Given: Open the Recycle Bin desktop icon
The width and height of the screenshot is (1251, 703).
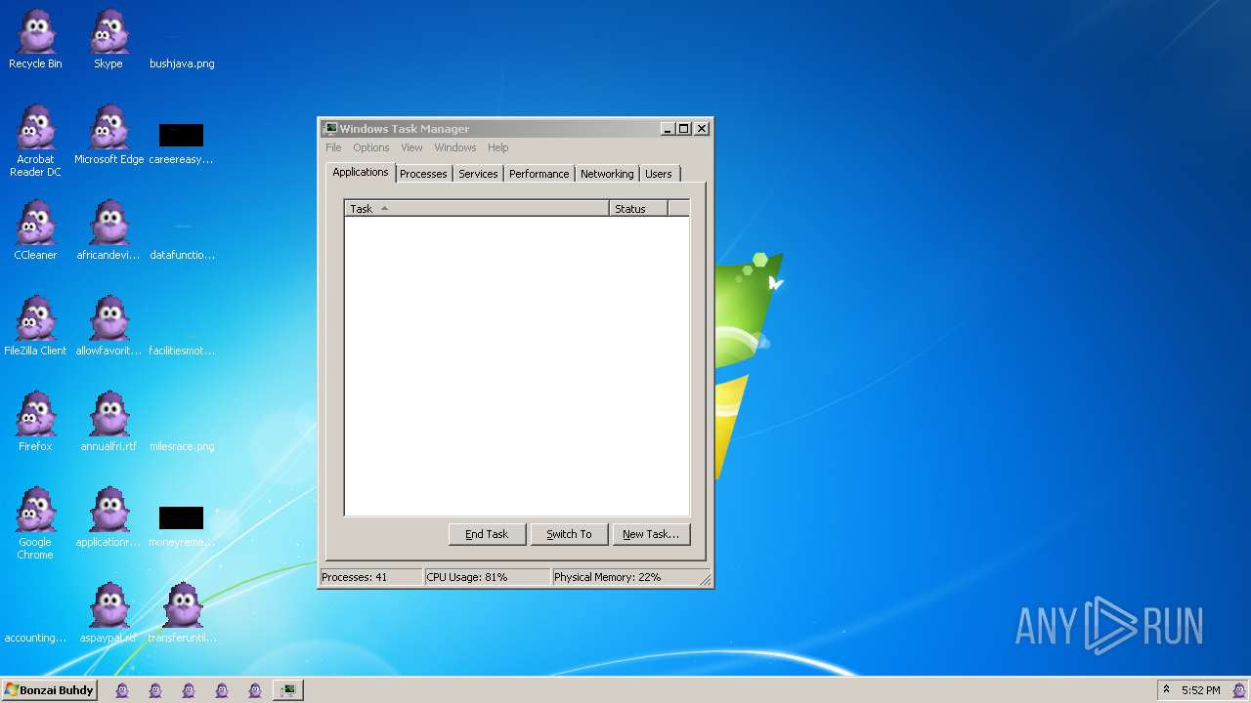Looking at the screenshot, I should pyautogui.click(x=35, y=39).
